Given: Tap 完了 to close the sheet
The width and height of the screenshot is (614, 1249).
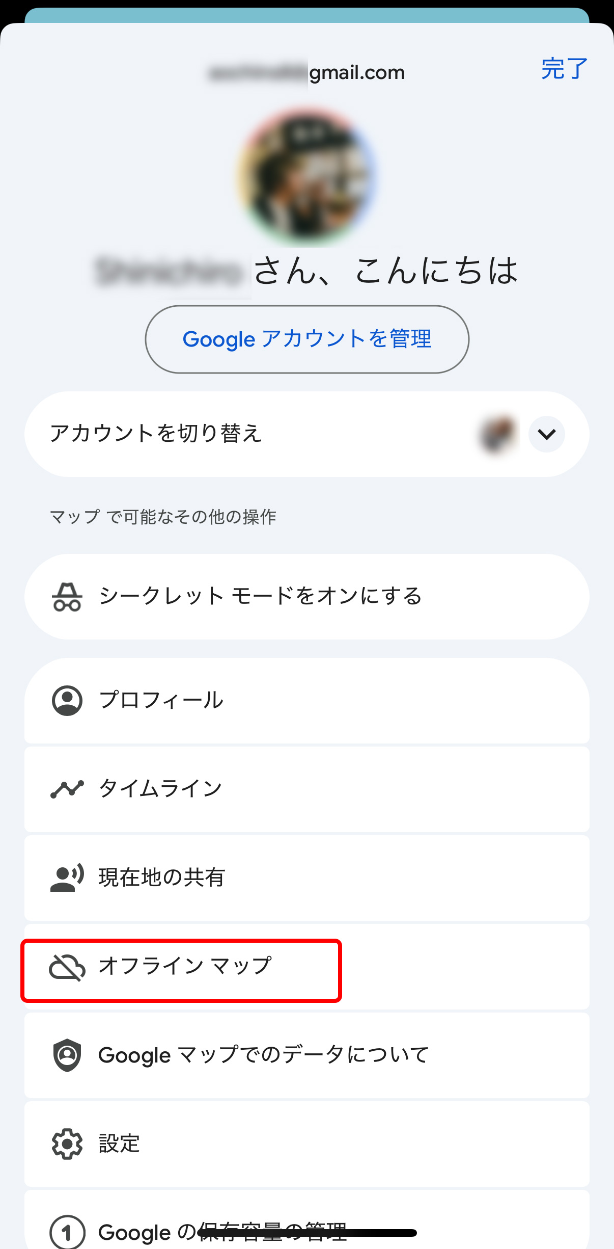Looking at the screenshot, I should tap(564, 69).
